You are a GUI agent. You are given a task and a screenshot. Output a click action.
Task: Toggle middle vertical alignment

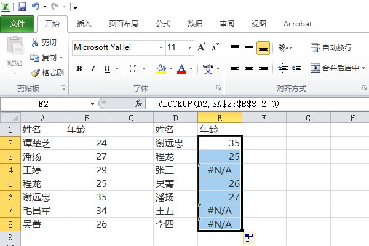tap(249, 47)
